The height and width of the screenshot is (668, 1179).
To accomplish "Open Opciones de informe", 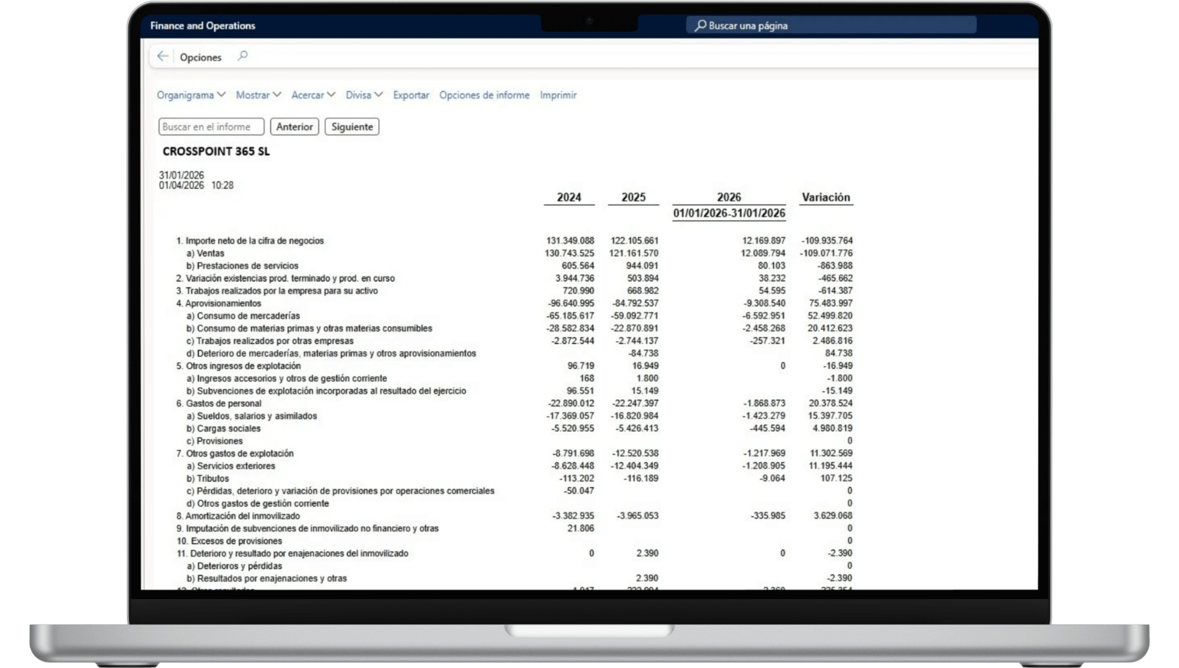I will [484, 95].
